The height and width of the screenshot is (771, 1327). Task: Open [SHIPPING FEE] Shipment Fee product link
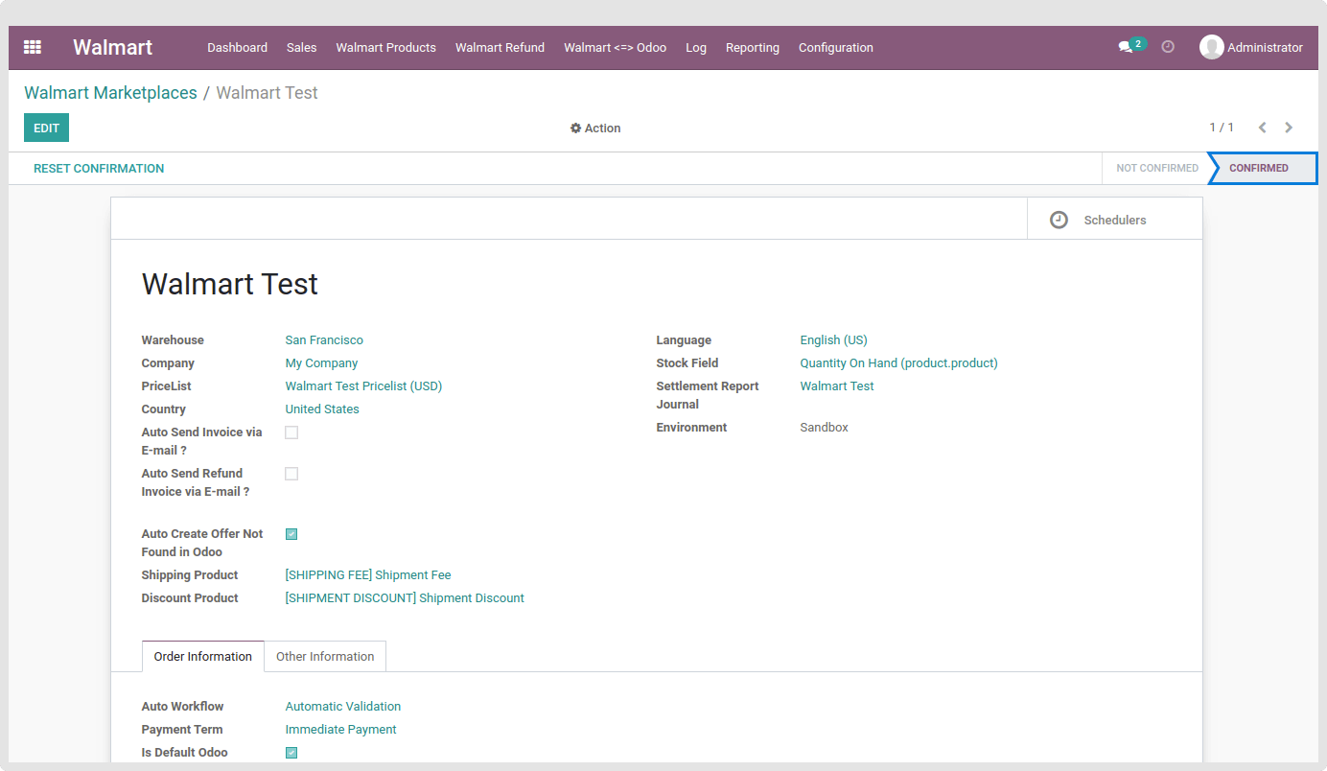coord(368,575)
